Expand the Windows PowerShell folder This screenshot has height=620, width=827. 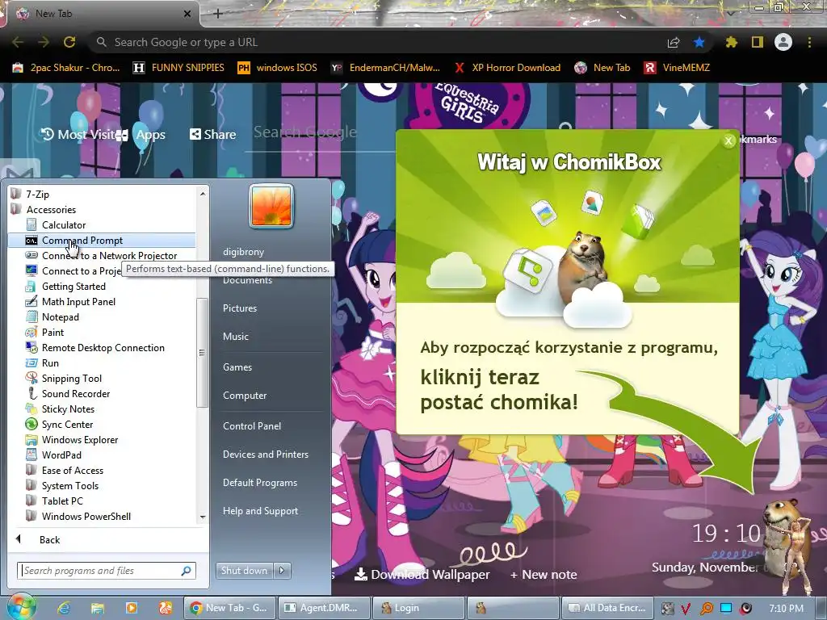point(86,516)
